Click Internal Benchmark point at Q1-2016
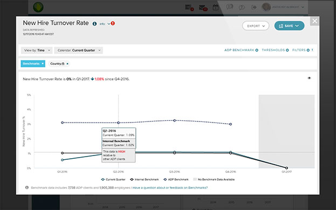 (63, 153)
